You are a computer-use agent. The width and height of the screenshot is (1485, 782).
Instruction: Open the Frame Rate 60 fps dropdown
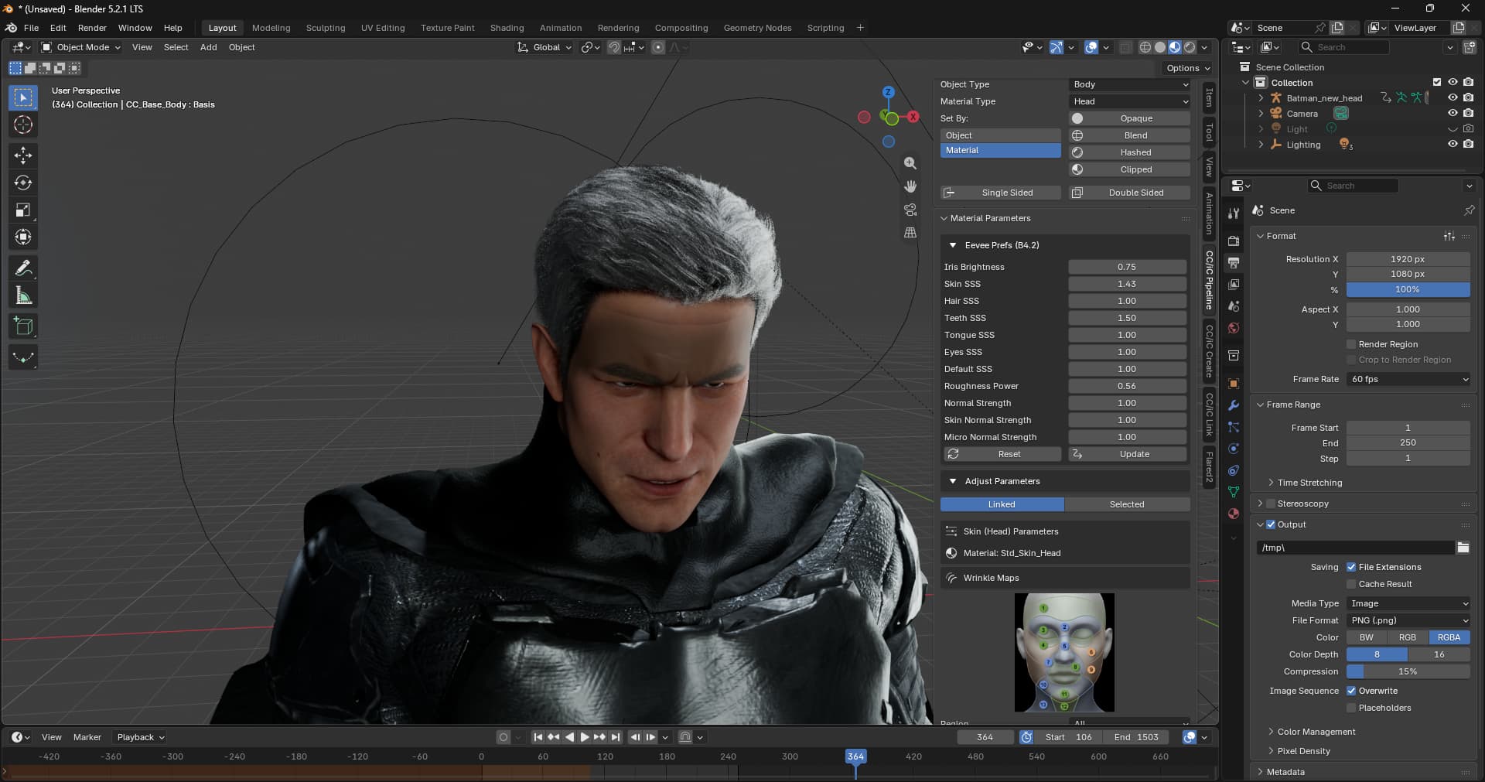pyautogui.click(x=1408, y=379)
